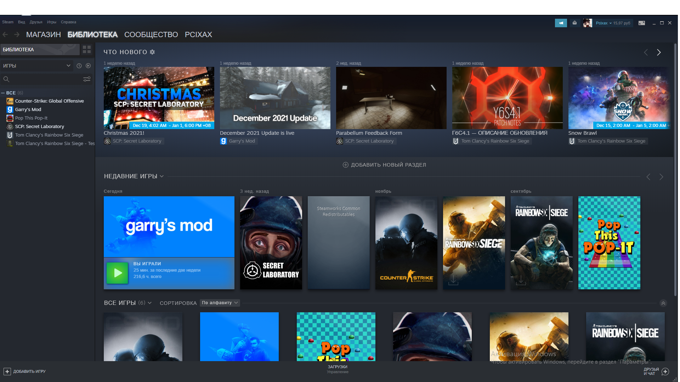
Task: Open the ВСЕ ИГРЫ shelf dropdown
Action: coord(150,303)
